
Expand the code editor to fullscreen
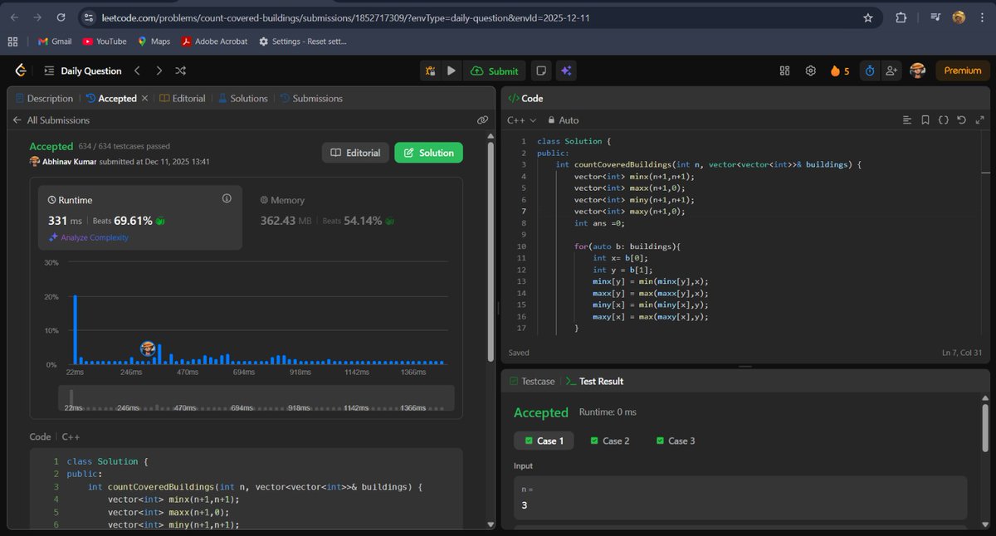tap(980, 119)
